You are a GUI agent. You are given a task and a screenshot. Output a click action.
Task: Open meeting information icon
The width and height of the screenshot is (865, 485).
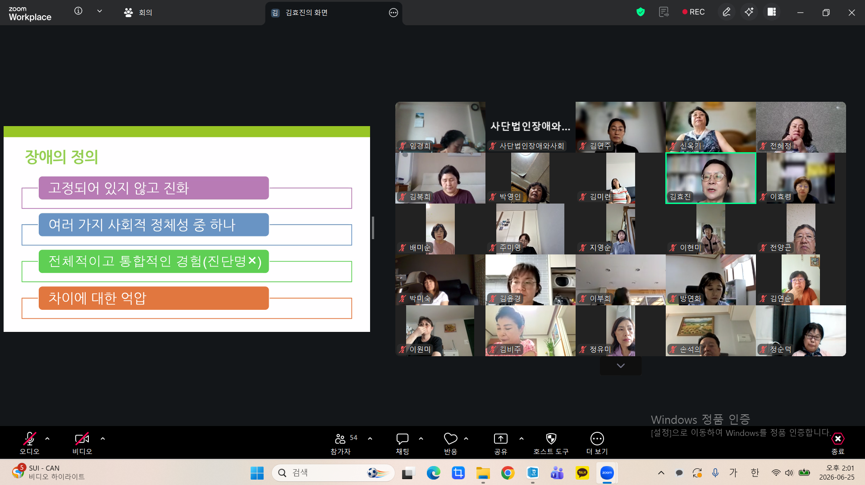[x=78, y=11]
